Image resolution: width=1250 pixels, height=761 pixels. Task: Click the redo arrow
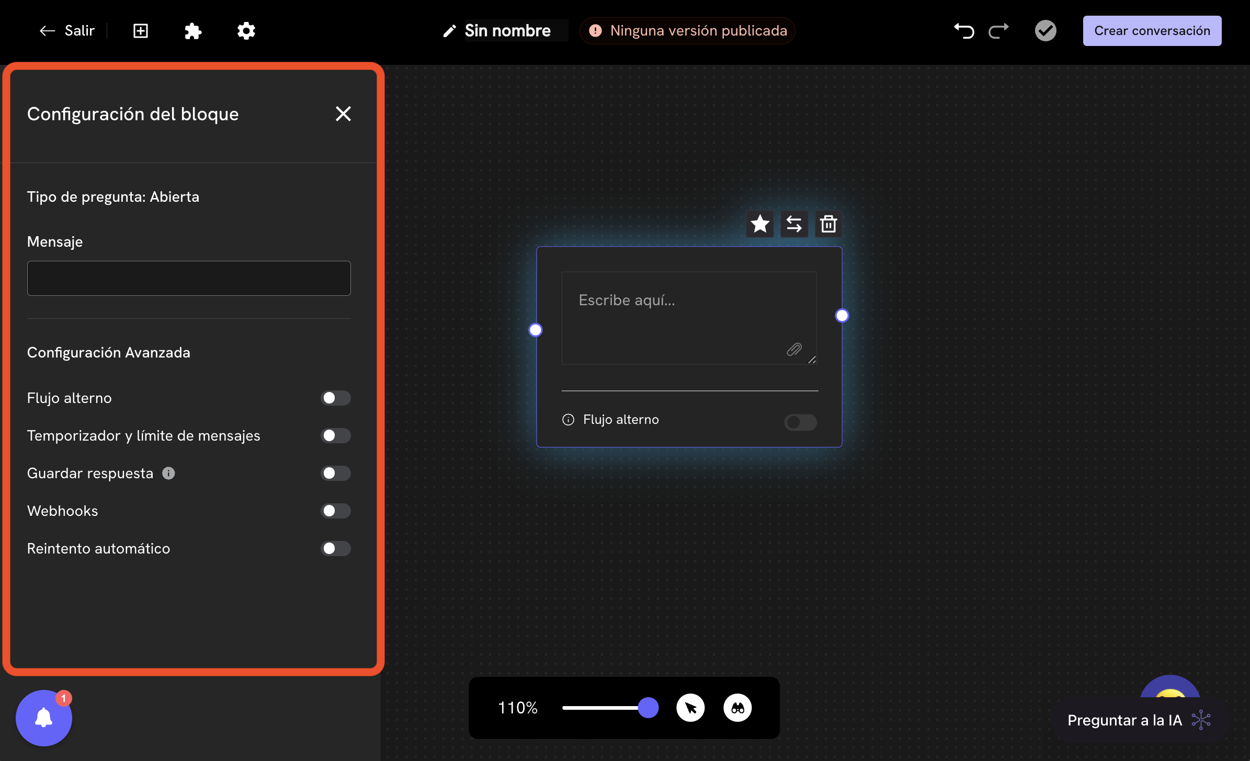pyautogui.click(x=998, y=31)
